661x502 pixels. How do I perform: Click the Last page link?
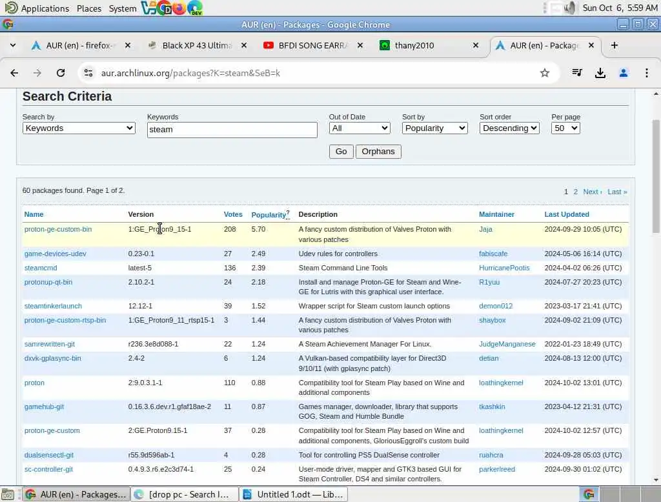point(617,192)
